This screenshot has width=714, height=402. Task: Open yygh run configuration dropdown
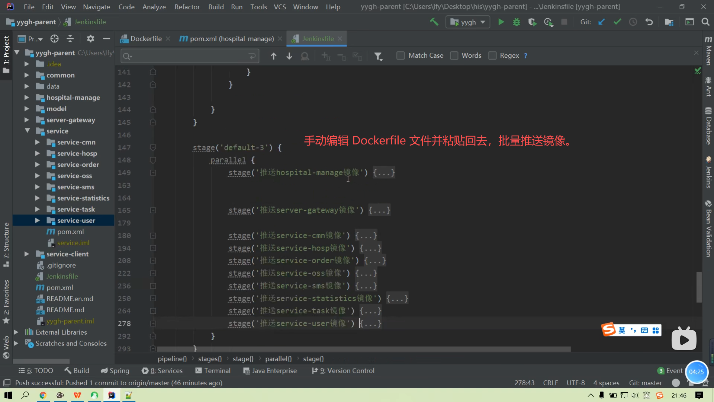click(x=468, y=22)
